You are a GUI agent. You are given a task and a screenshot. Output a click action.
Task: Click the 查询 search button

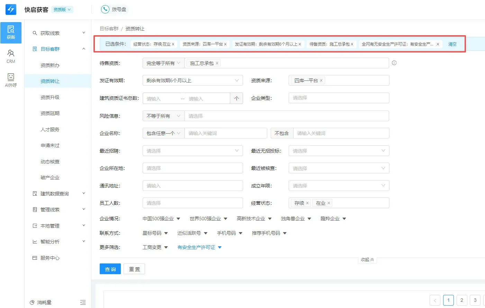[110, 269]
